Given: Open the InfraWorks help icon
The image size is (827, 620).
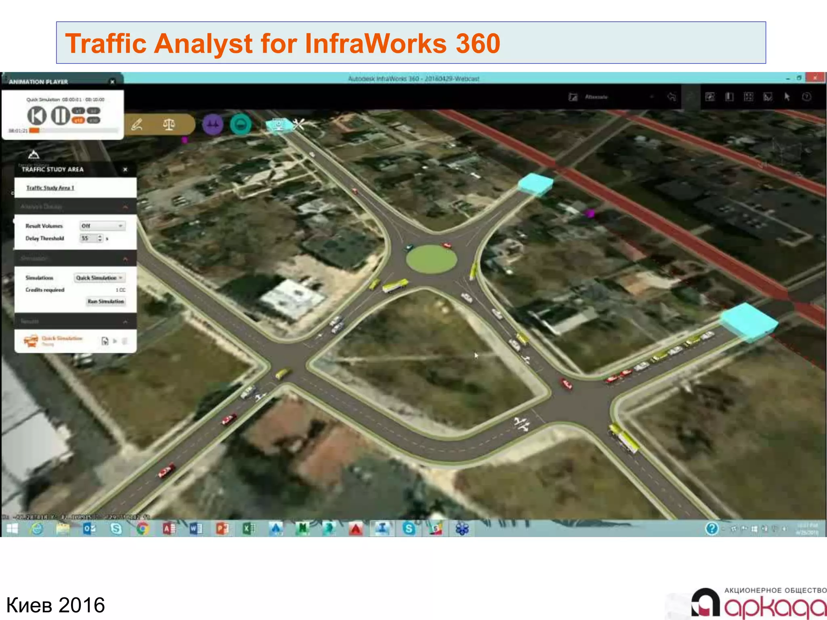Looking at the screenshot, I should [x=806, y=97].
